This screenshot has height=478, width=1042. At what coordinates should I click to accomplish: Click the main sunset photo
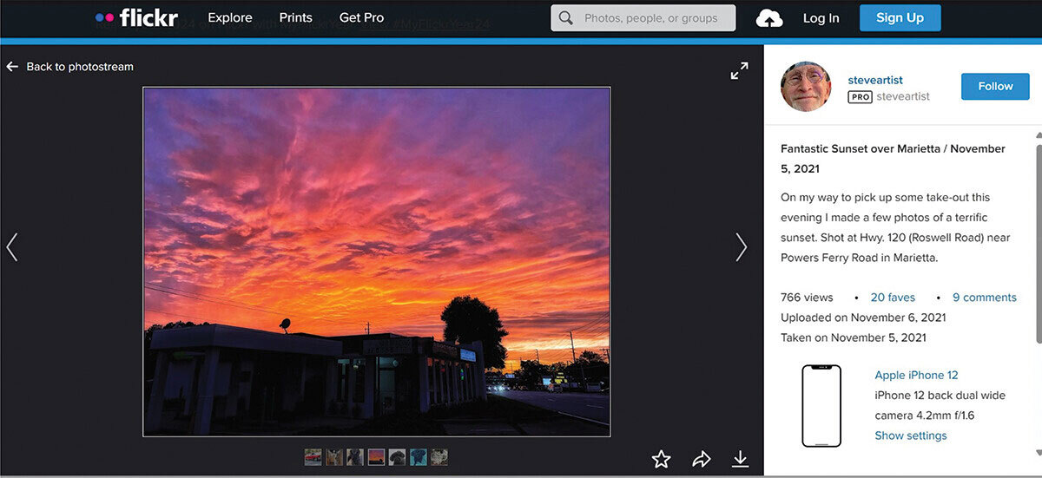[377, 261]
